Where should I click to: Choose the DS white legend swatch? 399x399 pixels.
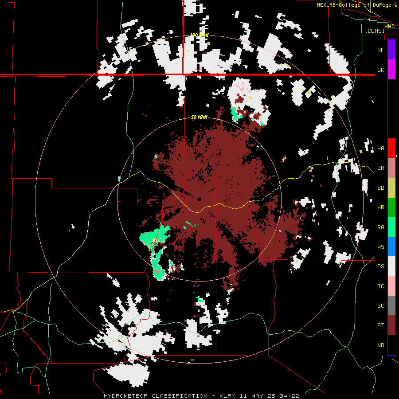[x=391, y=266]
